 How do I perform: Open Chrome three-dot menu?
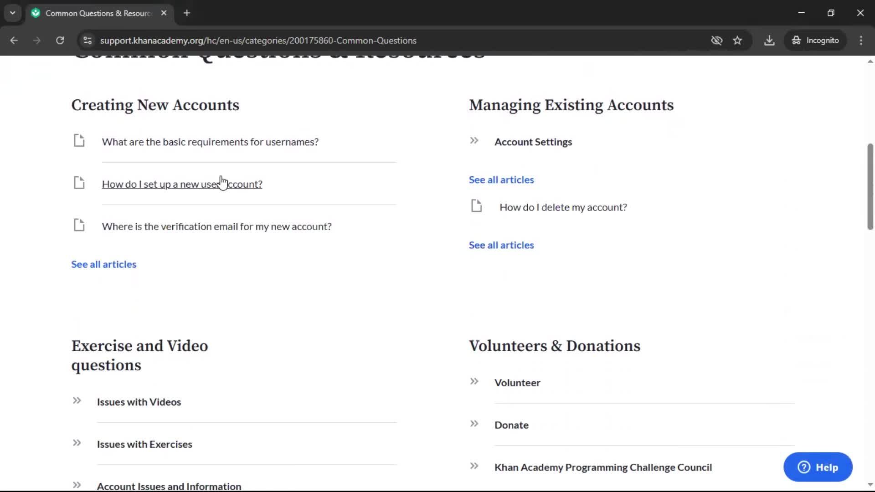pos(861,41)
